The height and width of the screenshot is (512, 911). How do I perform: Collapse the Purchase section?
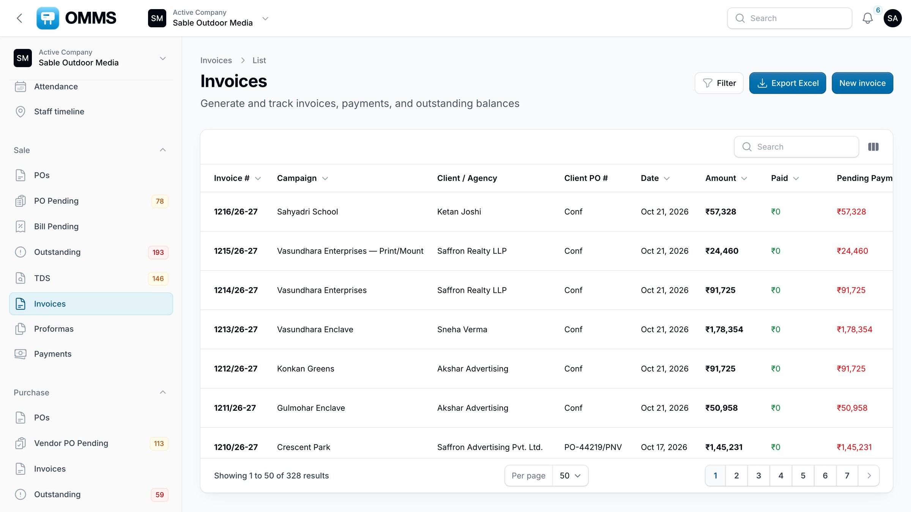click(x=162, y=393)
